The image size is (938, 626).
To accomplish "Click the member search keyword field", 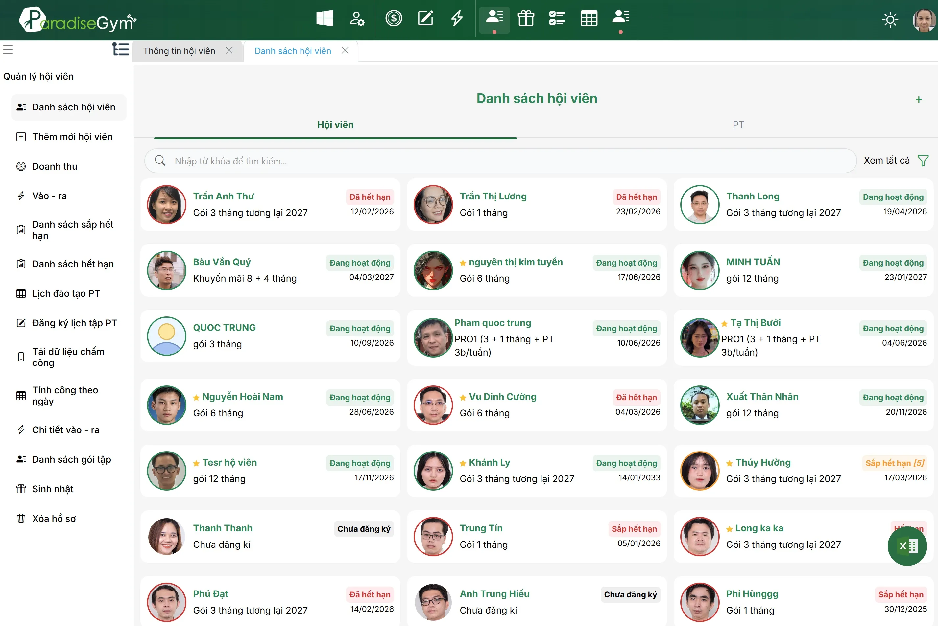I will [x=500, y=161].
